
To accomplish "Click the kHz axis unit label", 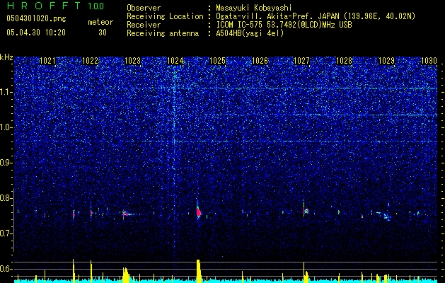I will click(6, 57).
